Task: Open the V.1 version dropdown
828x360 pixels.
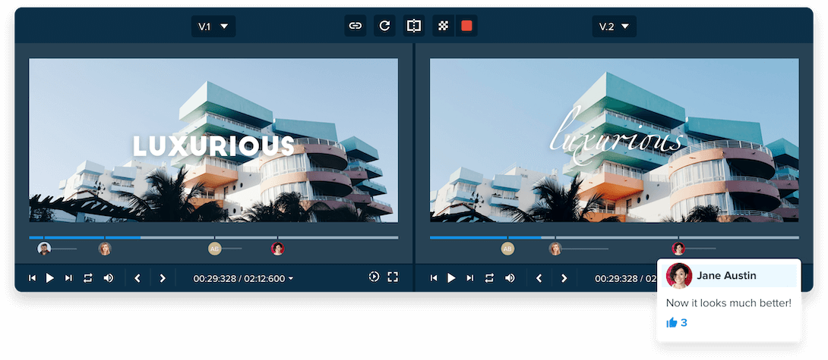Action: [x=213, y=27]
